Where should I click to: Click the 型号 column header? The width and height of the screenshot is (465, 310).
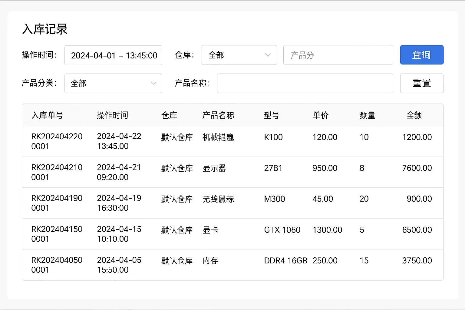coord(272,115)
